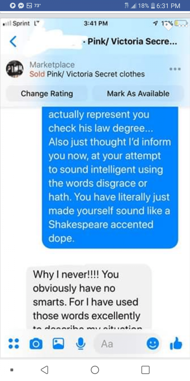Tap the gray Why I never reply bubble
Screen dimensions: 190x381
click(x=88, y=297)
